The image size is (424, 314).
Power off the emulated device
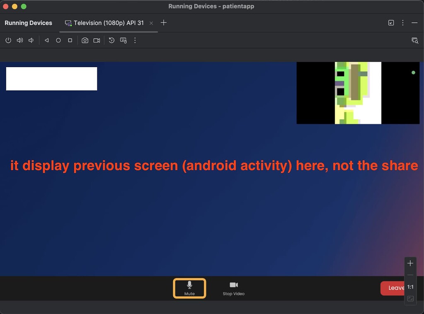8,40
